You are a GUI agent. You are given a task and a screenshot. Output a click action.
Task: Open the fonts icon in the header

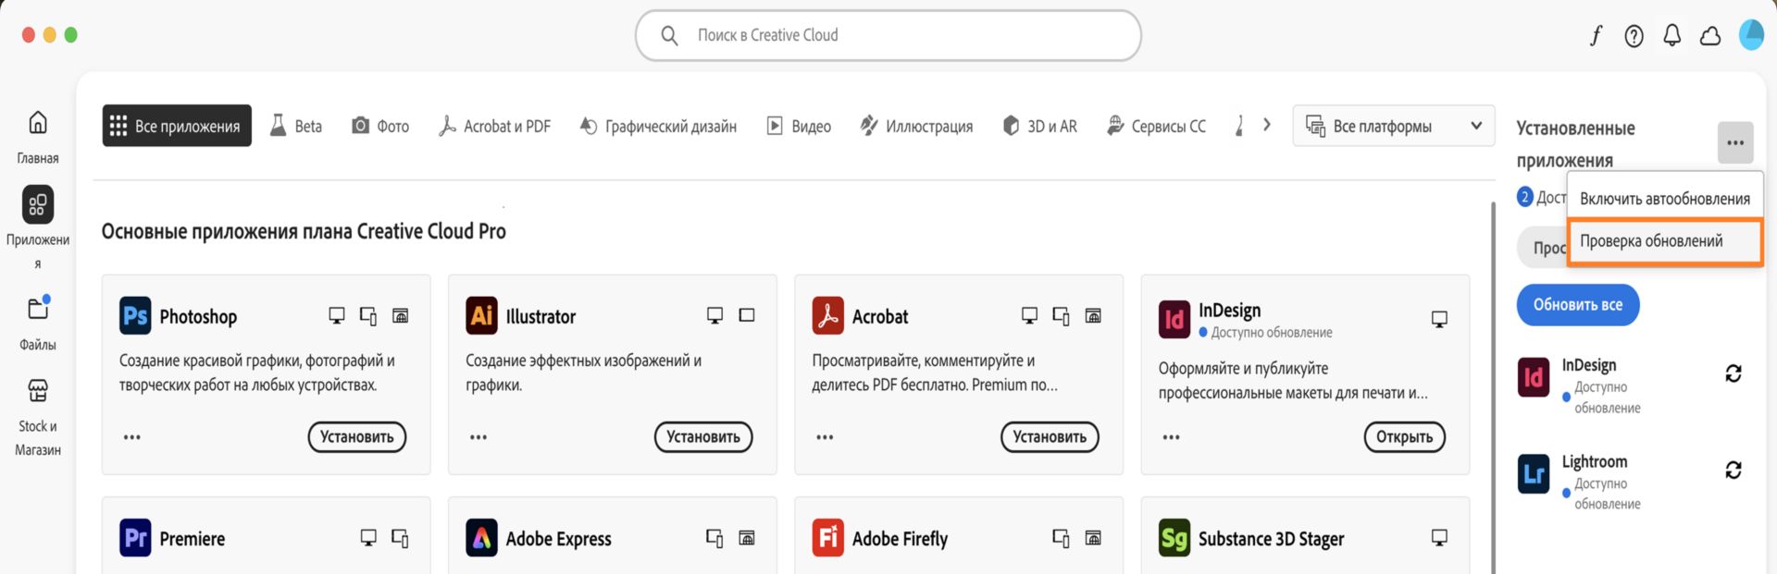1597,36
